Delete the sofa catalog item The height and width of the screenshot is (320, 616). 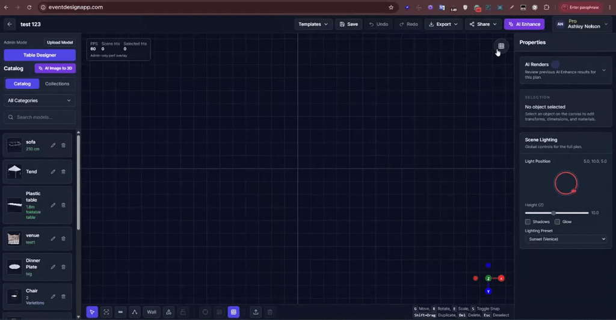click(x=63, y=146)
